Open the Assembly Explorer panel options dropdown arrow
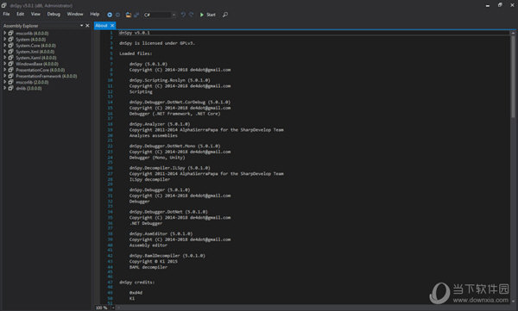Viewport: 518px width, 311px height. [81, 26]
